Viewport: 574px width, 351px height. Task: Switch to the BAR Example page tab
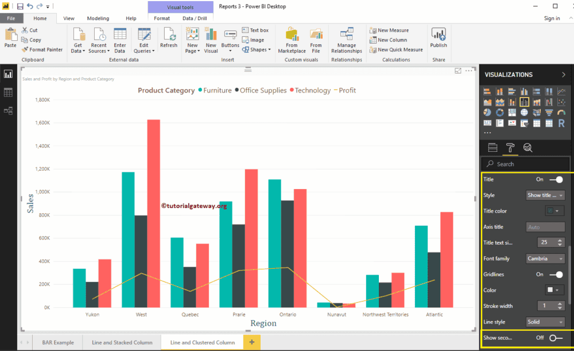click(x=58, y=342)
